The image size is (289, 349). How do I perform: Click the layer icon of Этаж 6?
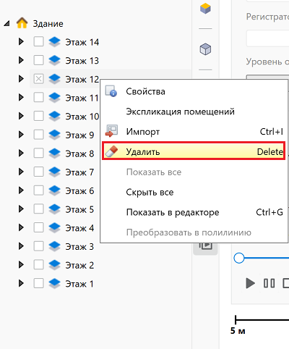tap(55, 190)
